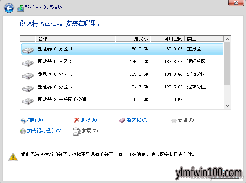Click 逻辑分区 type of partition 2

coord(196,62)
